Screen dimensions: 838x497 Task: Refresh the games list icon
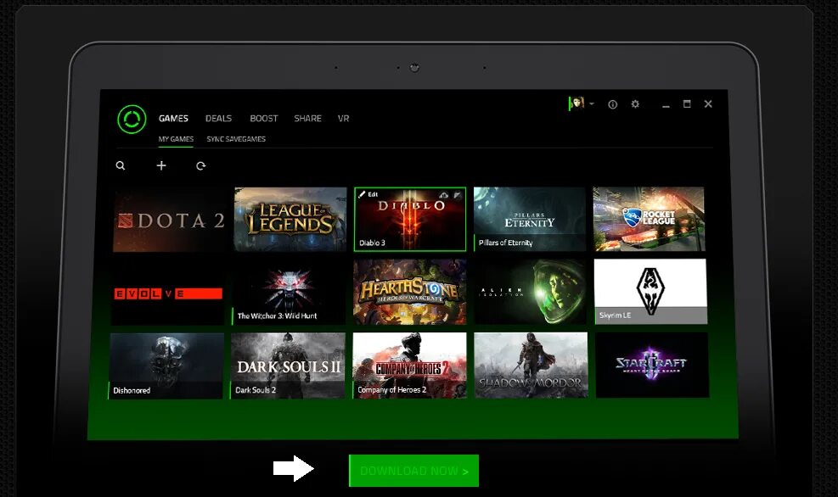click(201, 166)
